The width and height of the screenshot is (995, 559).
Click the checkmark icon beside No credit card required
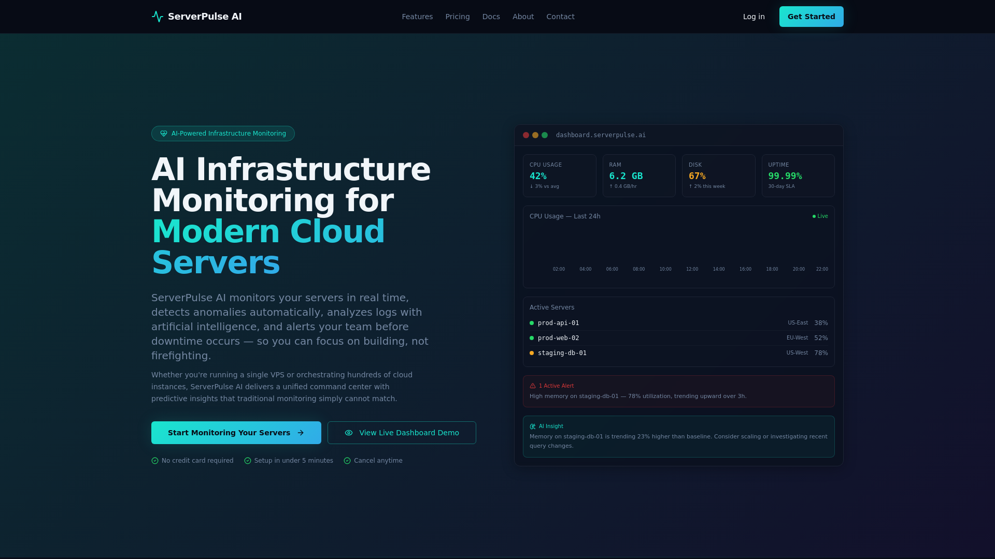pos(155,461)
